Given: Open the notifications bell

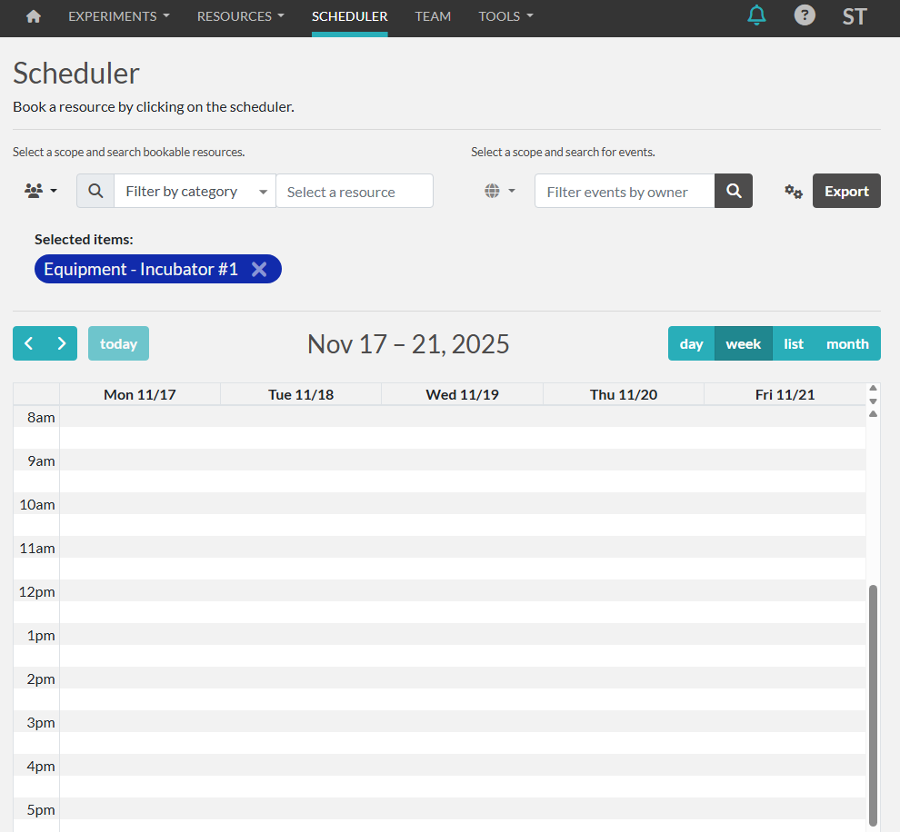Looking at the screenshot, I should (x=756, y=16).
